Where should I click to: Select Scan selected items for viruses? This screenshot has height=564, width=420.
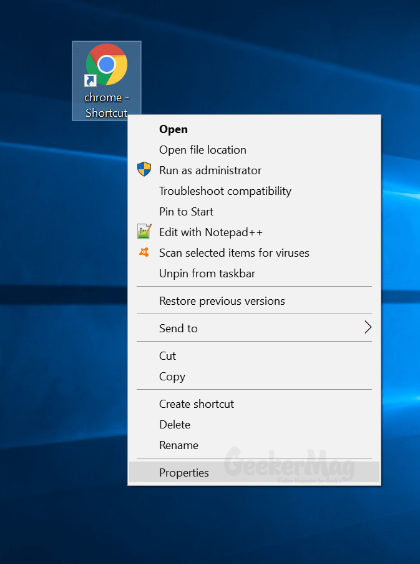(x=255, y=253)
